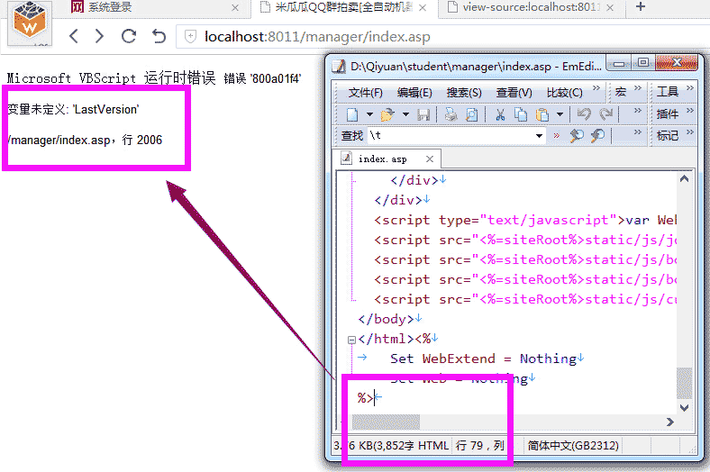This screenshot has height=472, width=710.
Task: Click the browser restore/undo arrow icon
Action: pos(159,36)
